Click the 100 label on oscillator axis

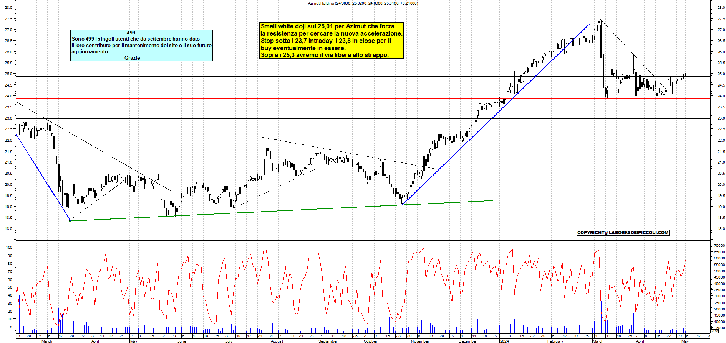pyautogui.click(x=9, y=247)
